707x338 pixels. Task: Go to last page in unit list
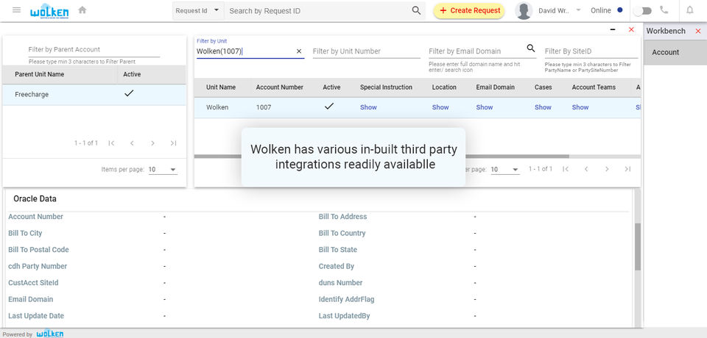pos(627,169)
